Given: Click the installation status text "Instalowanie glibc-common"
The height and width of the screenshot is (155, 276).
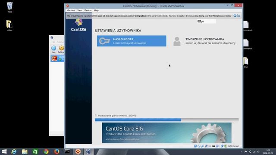Looking at the screenshot, I should (117, 116).
